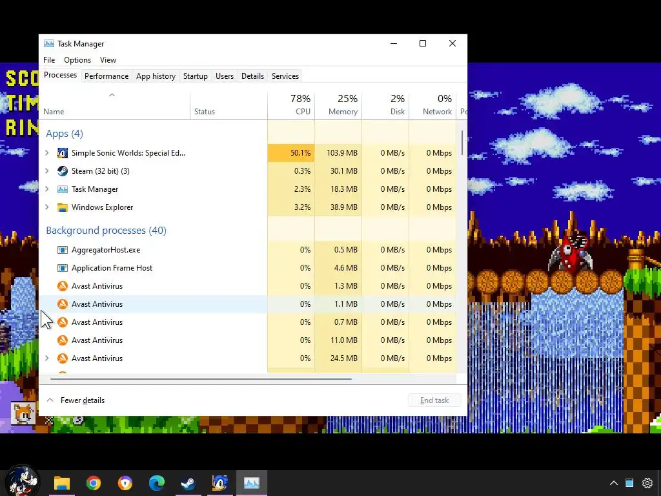Image resolution: width=661 pixels, height=496 pixels.
Task: Click the Steam icon in Apps list
Action: click(x=63, y=170)
